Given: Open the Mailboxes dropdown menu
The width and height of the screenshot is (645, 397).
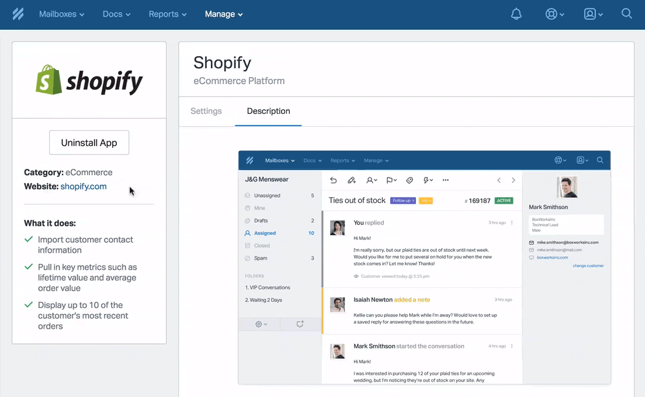Looking at the screenshot, I should click(62, 14).
